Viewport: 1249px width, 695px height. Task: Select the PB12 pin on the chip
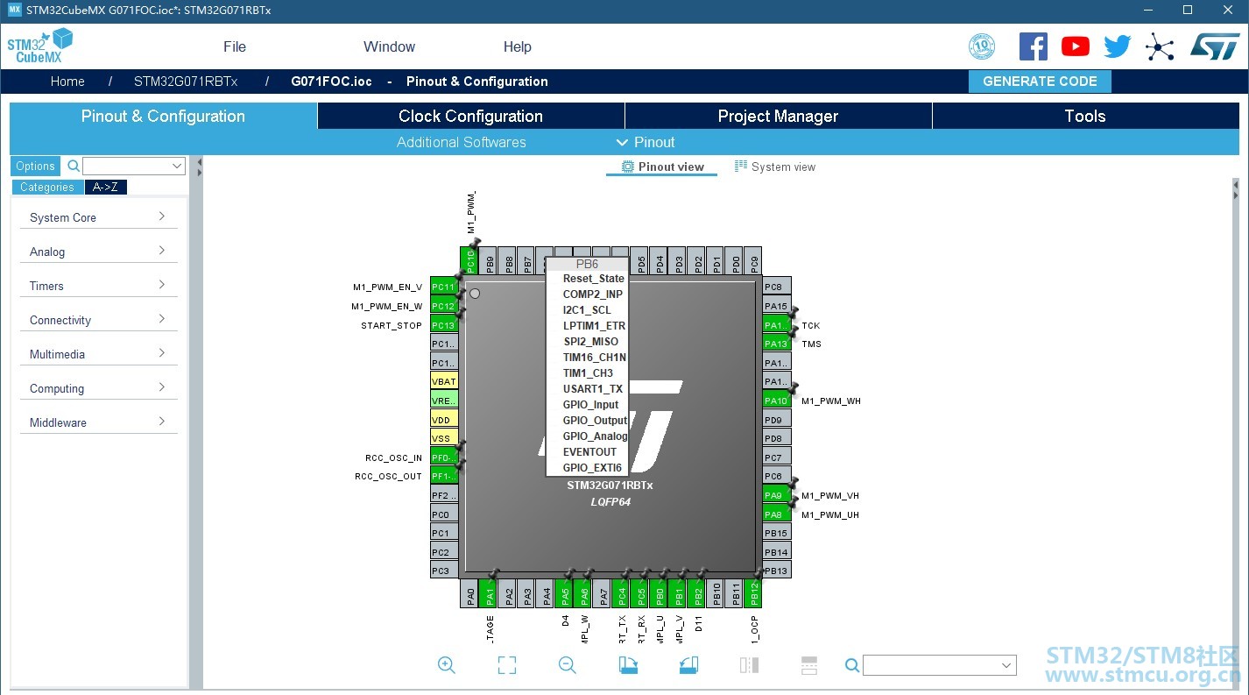point(755,593)
